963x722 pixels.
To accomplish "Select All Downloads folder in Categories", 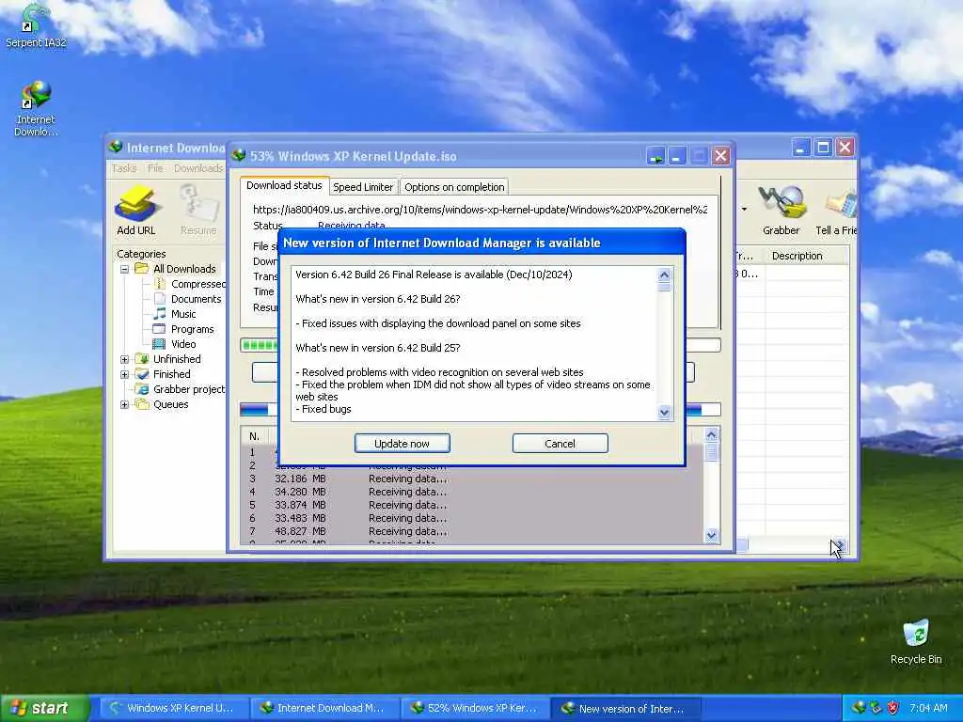I will click(176, 269).
